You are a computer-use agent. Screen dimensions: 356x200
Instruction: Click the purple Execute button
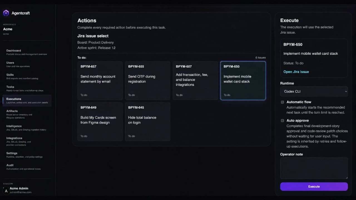click(x=314, y=186)
